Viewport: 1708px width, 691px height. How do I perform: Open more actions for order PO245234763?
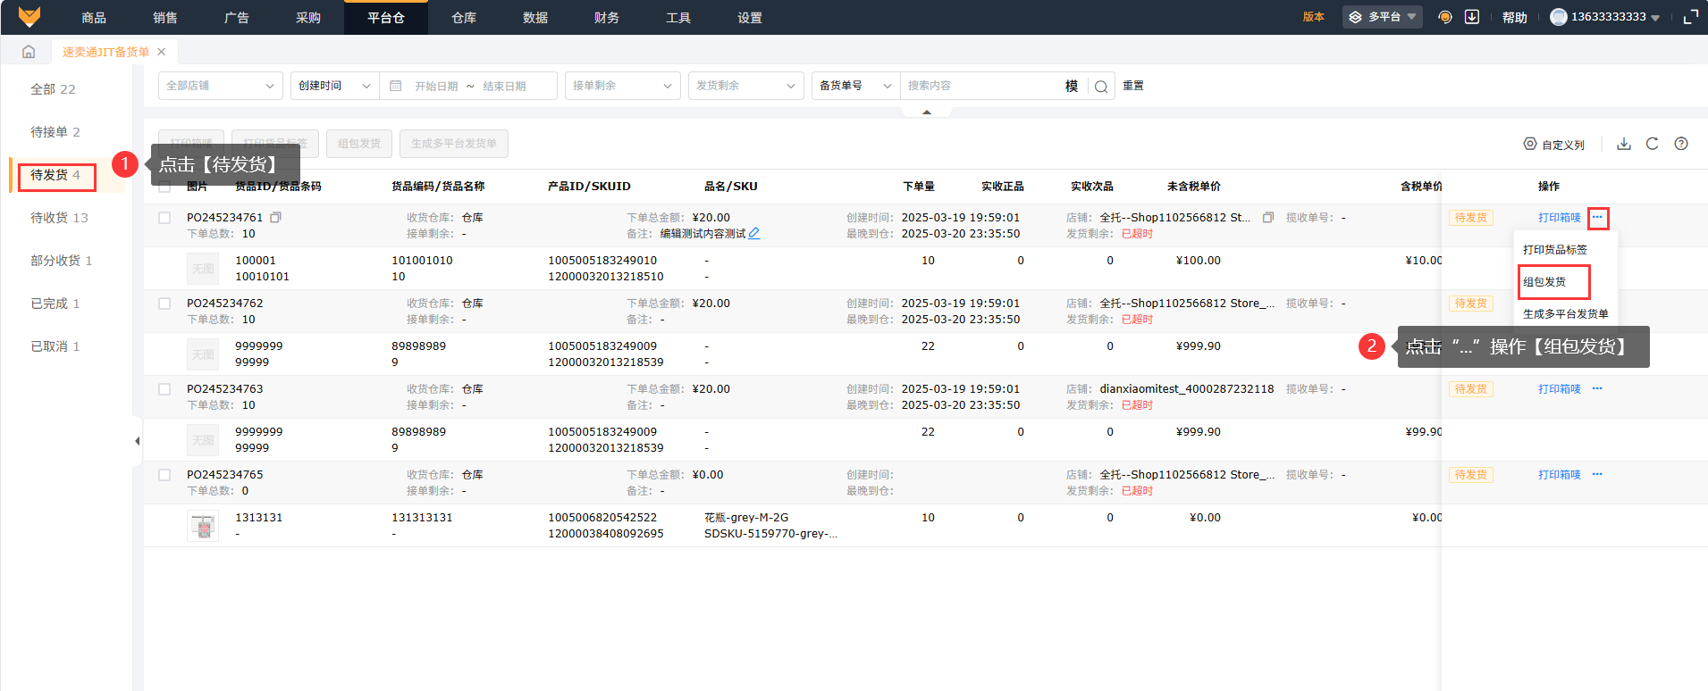pyautogui.click(x=1597, y=389)
